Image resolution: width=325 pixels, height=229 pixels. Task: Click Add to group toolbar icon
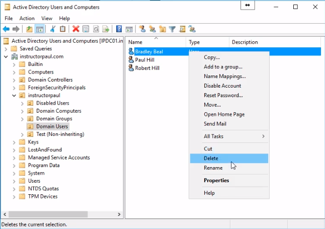(x=192, y=29)
